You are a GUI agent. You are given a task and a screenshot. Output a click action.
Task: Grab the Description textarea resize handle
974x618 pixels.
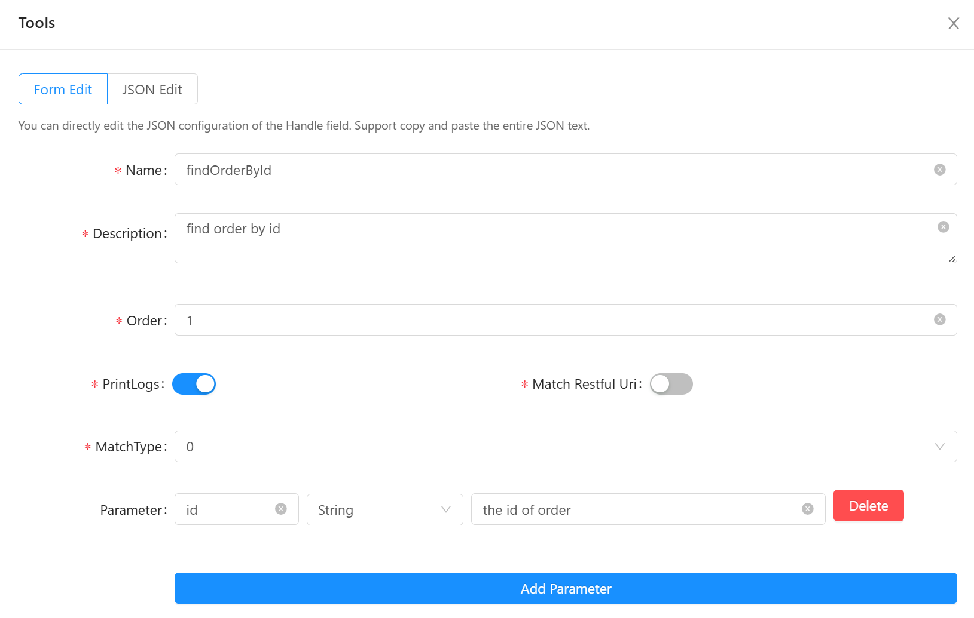pos(952,259)
